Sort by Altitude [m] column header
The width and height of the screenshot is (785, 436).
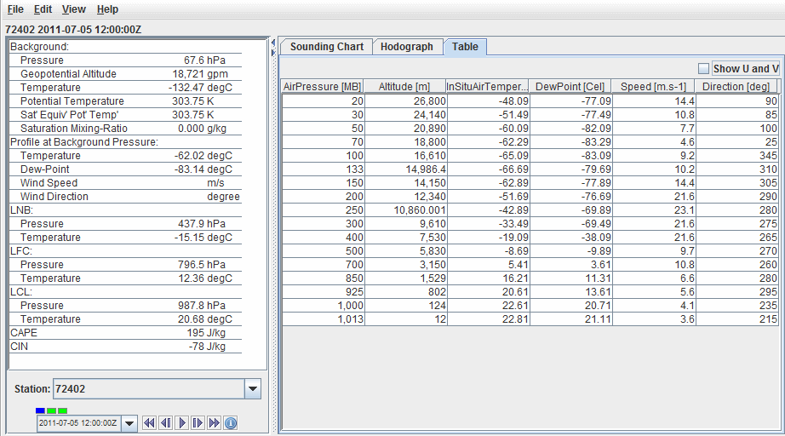coord(405,87)
